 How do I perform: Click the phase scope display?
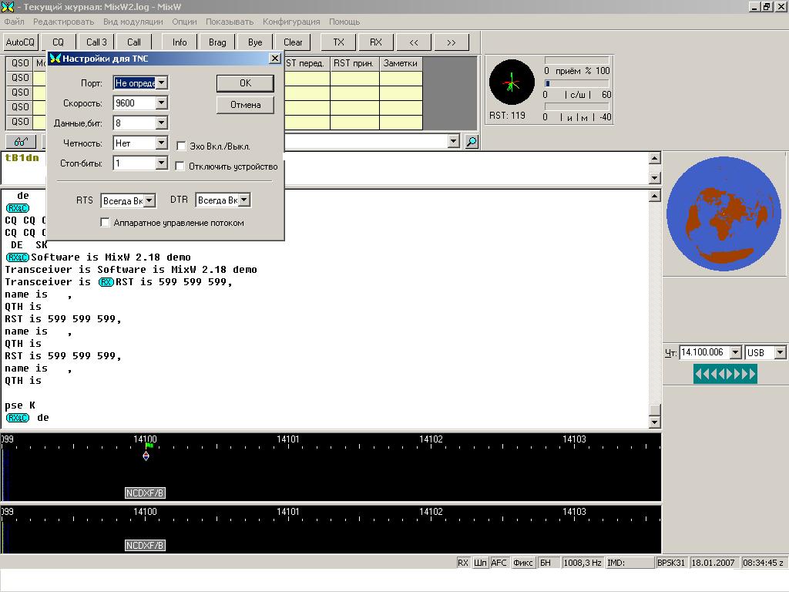(x=512, y=82)
